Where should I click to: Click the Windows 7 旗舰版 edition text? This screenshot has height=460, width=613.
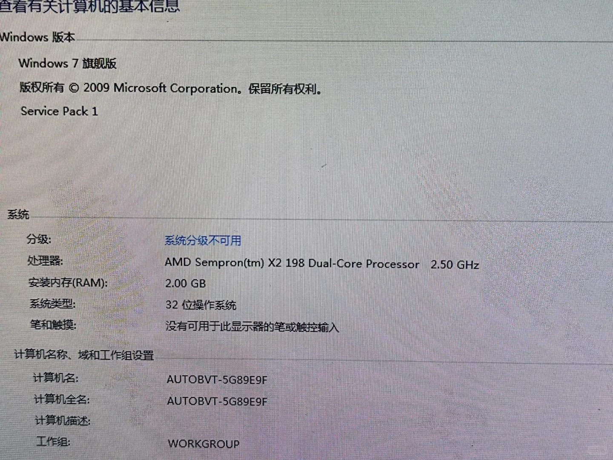(69, 63)
